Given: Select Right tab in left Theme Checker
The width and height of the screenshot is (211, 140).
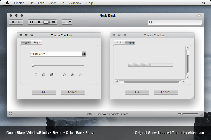Looking at the screenshot, I should pyautogui.click(x=37, y=42).
